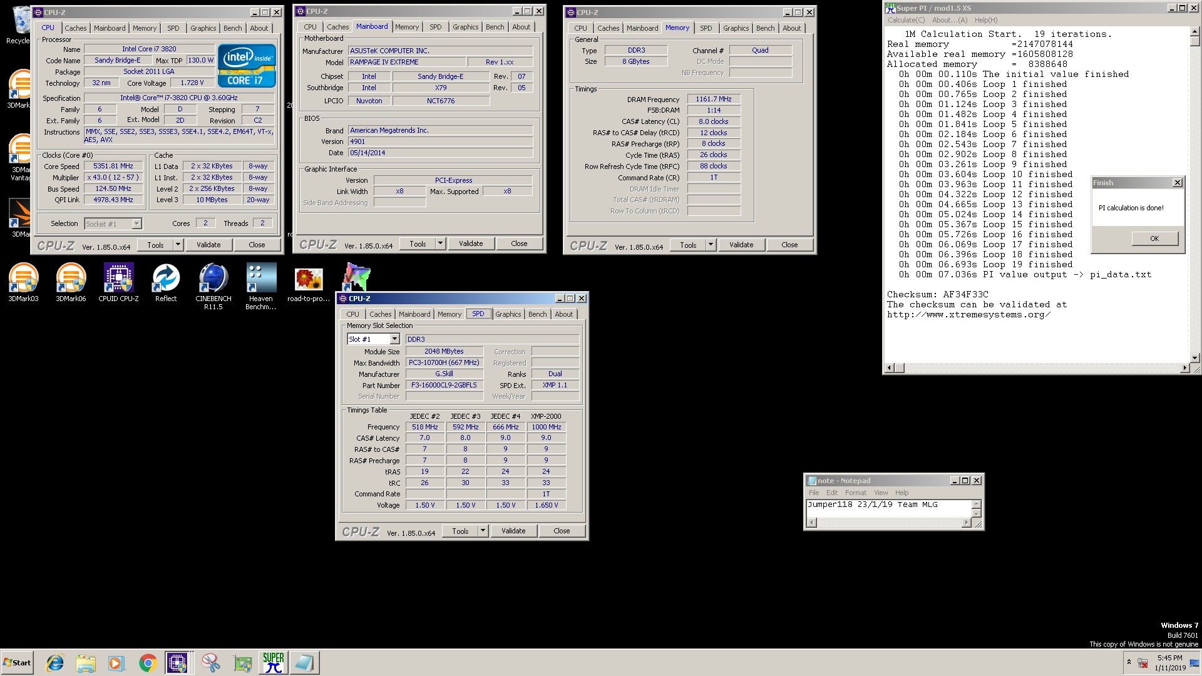Open the File menu in Notepad
This screenshot has height=676, width=1202.
click(814, 493)
